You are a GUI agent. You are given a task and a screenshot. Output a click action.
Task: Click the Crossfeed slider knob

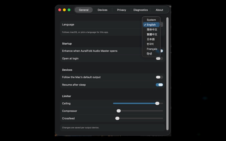coord(117,118)
